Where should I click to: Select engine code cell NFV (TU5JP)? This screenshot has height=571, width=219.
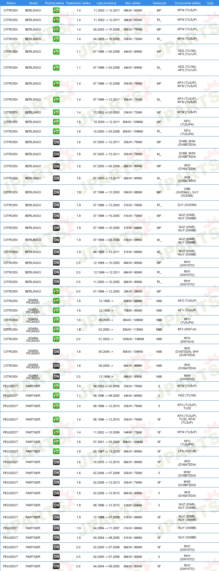coord(187,310)
